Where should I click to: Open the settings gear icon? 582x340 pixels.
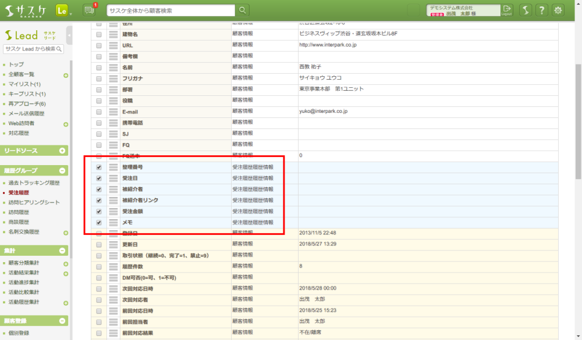pyautogui.click(x=559, y=10)
